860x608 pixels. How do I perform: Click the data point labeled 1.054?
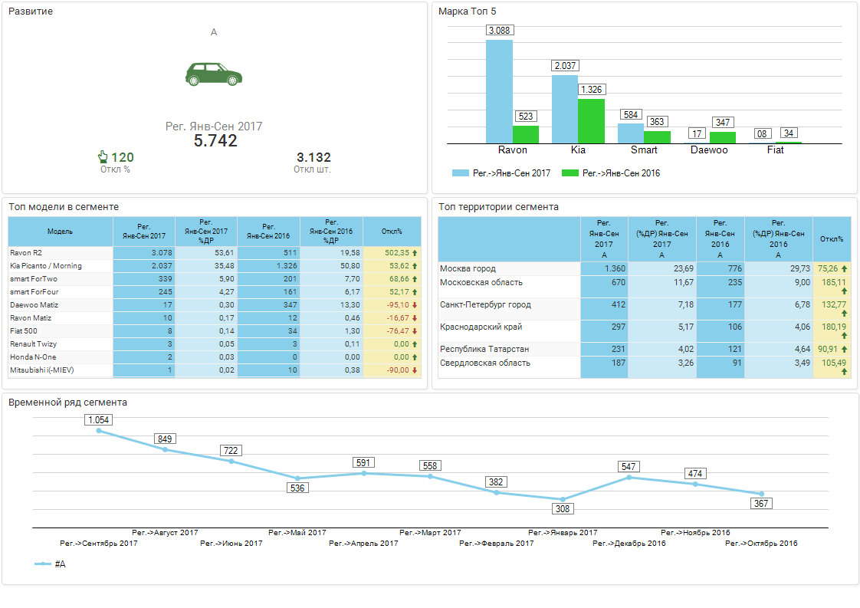click(99, 431)
